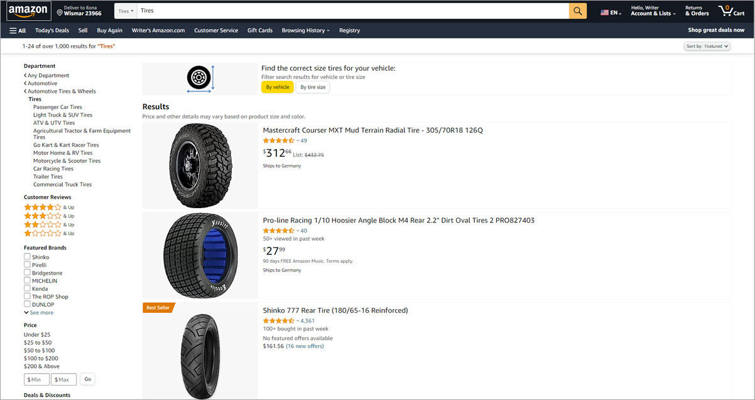The width and height of the screenshot is (755, 400).
Task: Click Customer Service in the navigation bar
Action: pos(216,30)
